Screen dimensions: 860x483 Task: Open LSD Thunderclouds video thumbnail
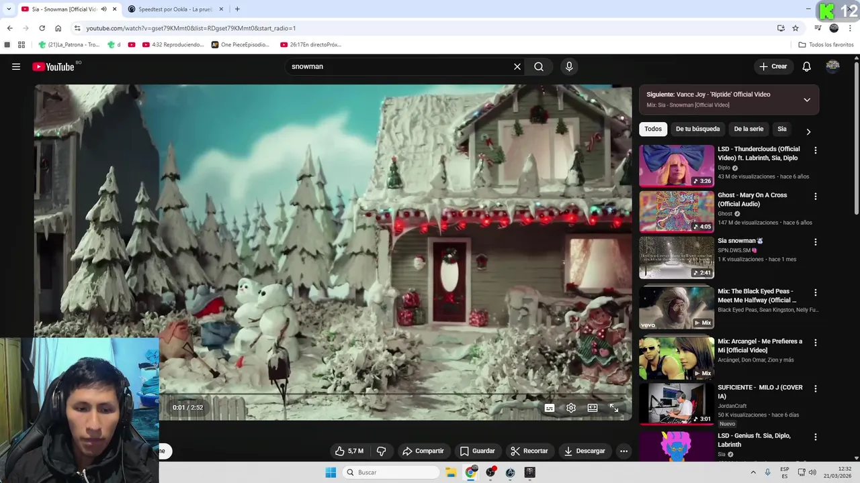point(677,166)
